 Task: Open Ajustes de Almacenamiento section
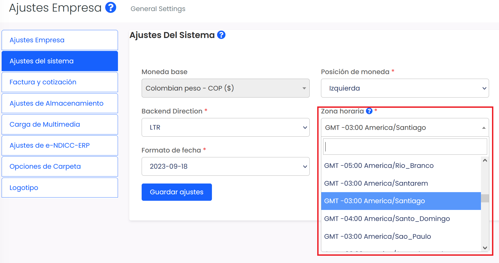click(x=60, y=103)
